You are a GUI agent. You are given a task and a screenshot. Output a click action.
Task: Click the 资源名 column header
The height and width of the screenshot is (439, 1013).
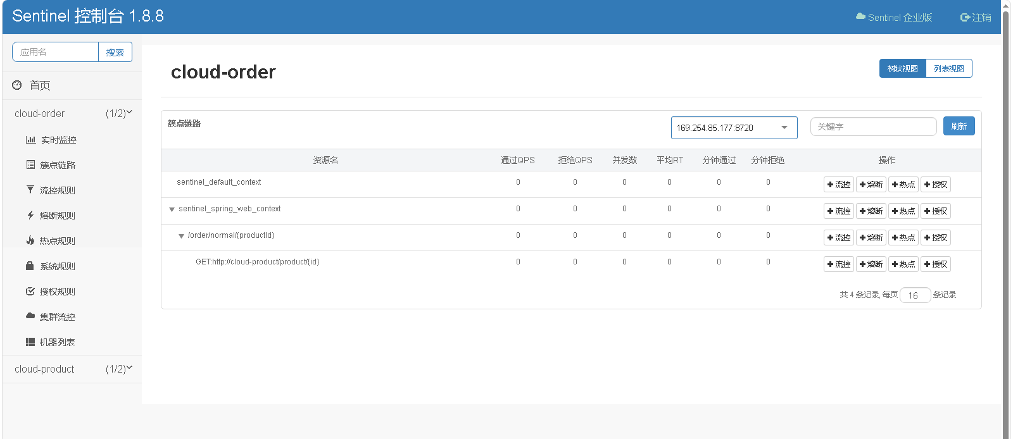pyautogui.click(x=325, y=160)
